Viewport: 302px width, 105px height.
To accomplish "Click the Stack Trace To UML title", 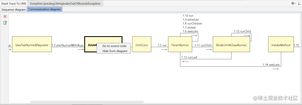I will pyautogui.click(x=14, y=3).
